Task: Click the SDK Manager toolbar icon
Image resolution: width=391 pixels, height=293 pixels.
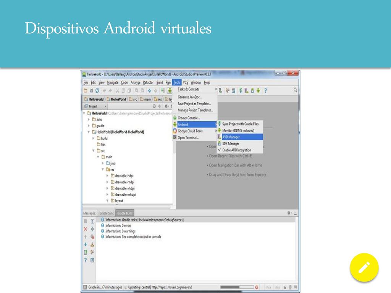Action: (252, 91)
